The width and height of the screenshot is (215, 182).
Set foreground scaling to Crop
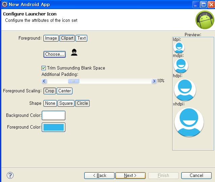pos(50,91)
